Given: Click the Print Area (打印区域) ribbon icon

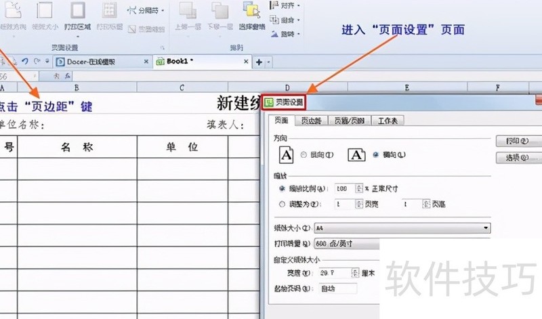Looking at the screenshot, I should click(78, 10).
